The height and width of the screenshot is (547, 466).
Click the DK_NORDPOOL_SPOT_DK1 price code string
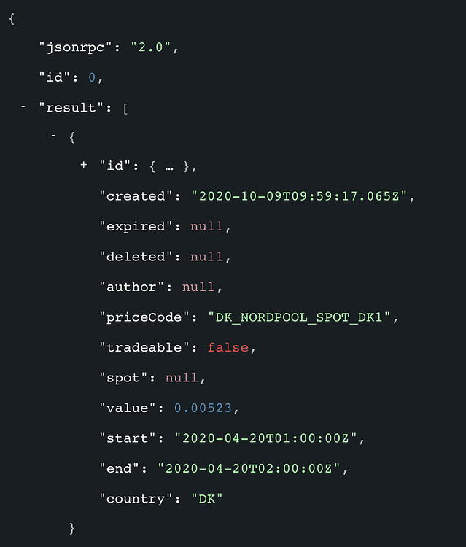pos(299,317)
